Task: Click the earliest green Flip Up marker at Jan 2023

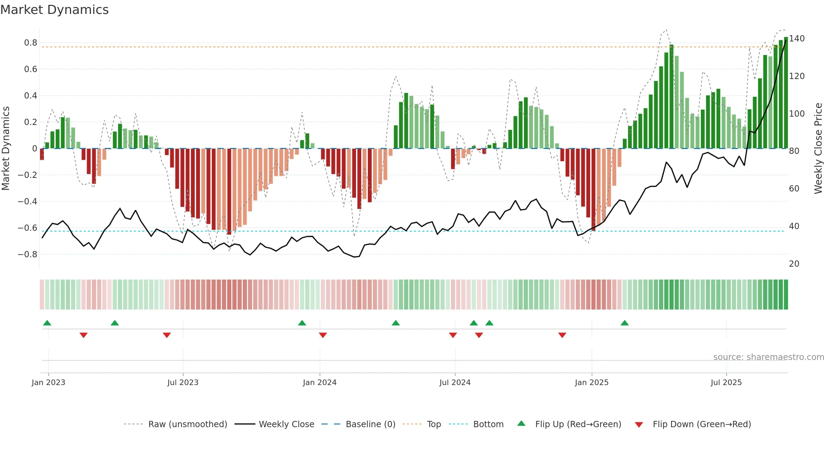Action: tap(47, 323)
